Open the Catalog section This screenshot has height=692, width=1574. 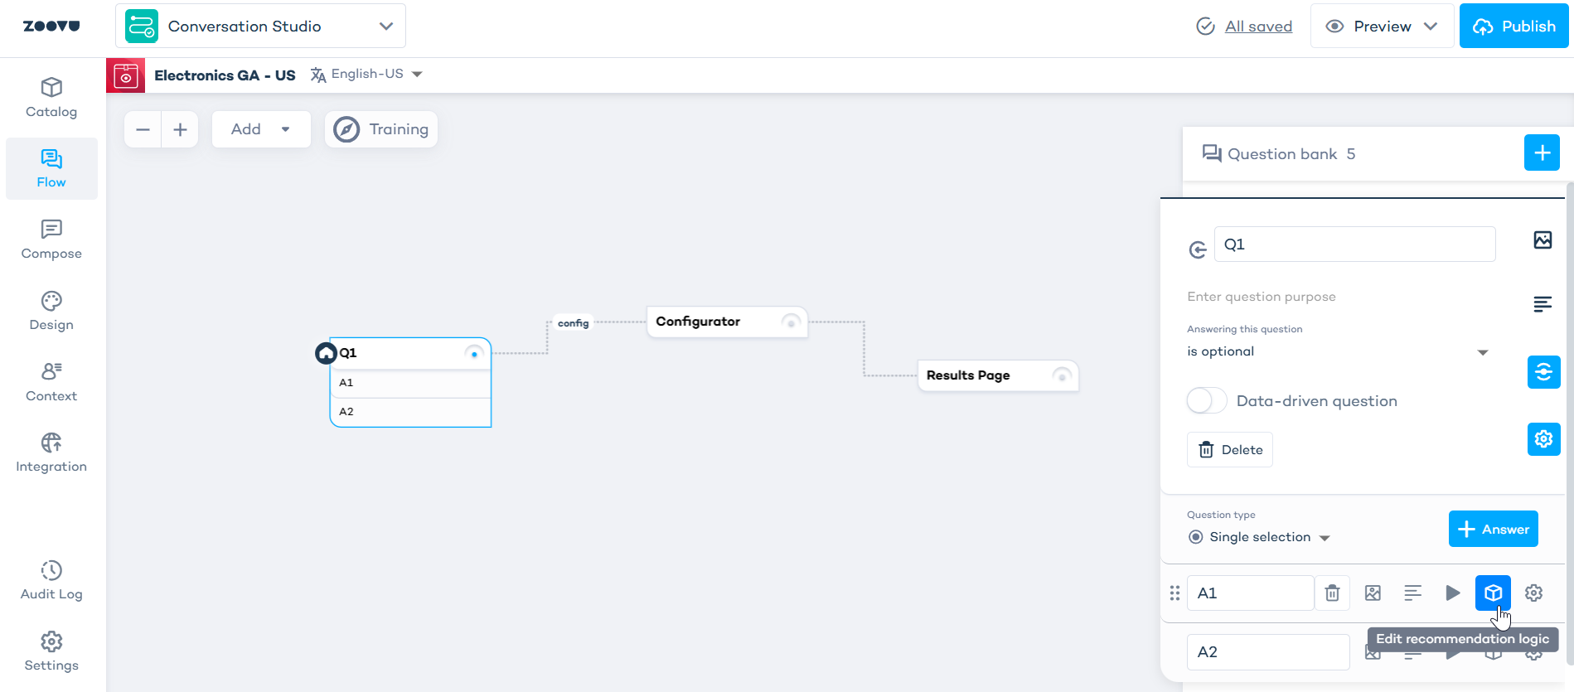coord(51,98)
